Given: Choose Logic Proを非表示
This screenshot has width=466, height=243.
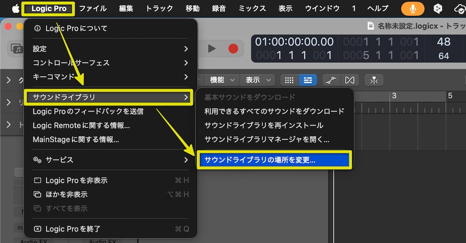Looking at the screenshot, I should point(110,180).
